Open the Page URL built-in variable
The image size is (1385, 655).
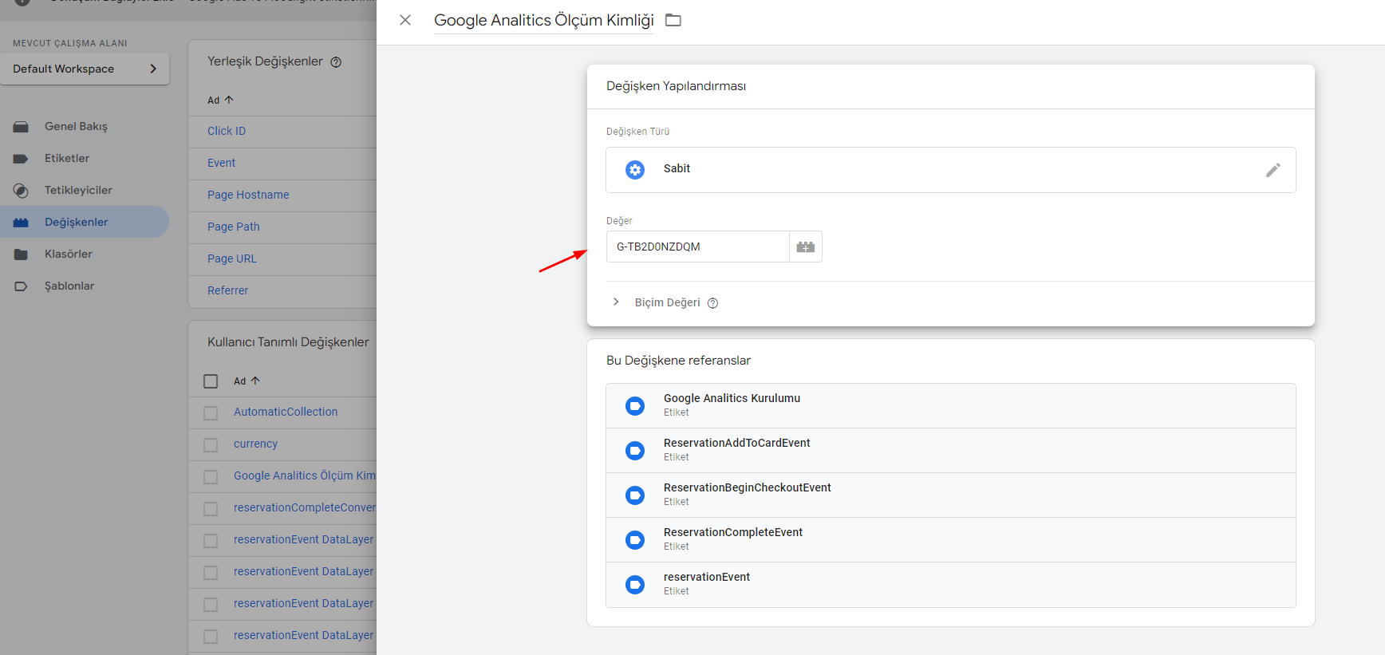pyautogui.click(x=232, y=258)
